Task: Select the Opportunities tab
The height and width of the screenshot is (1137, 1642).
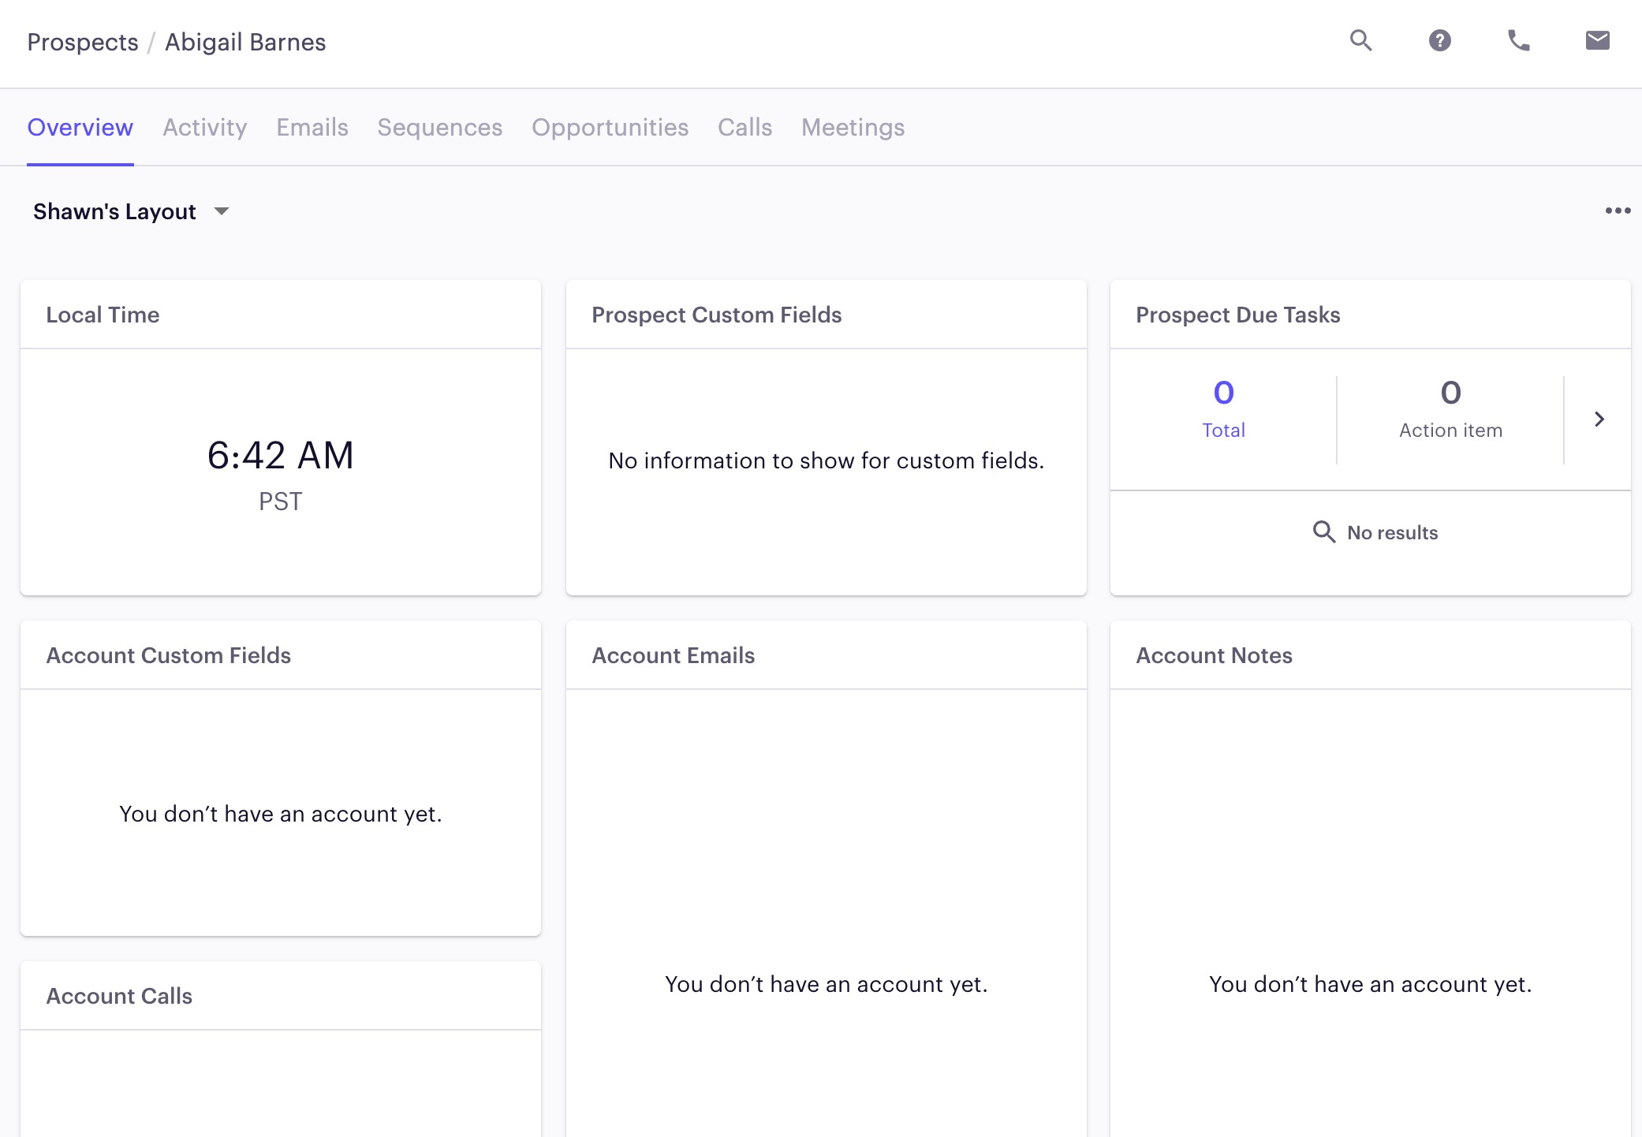Action: pos(610,127)
